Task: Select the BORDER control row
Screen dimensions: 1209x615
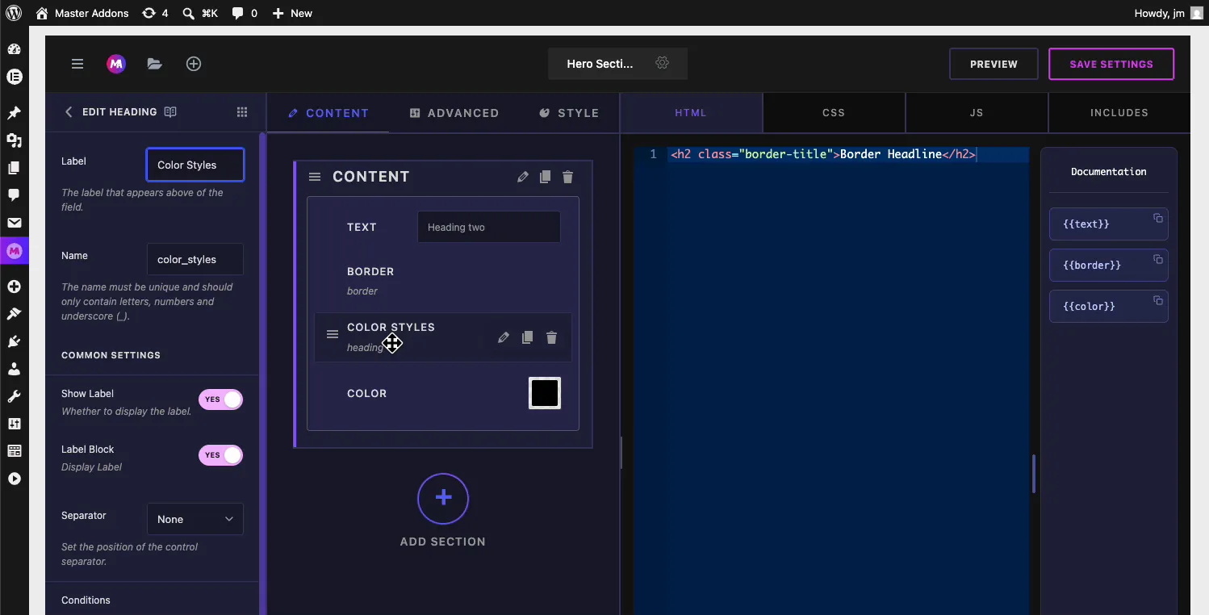Action: (443, 280)
